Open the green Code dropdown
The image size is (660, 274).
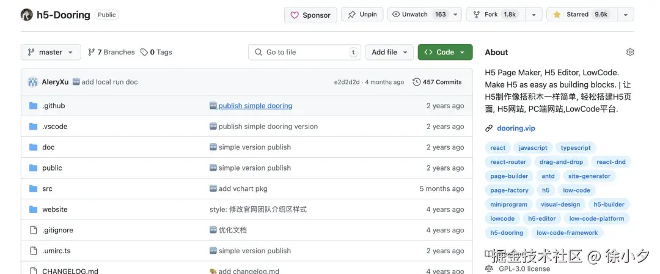click(445, 52)
